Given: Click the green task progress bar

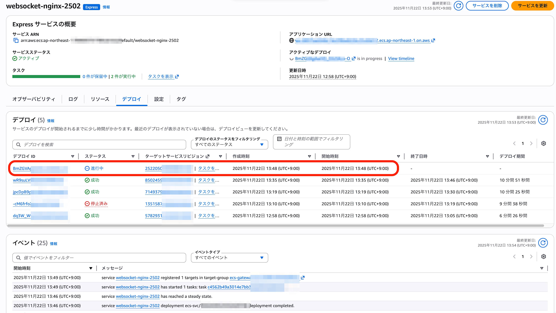Looking at the screenshot, I should 46,77.
